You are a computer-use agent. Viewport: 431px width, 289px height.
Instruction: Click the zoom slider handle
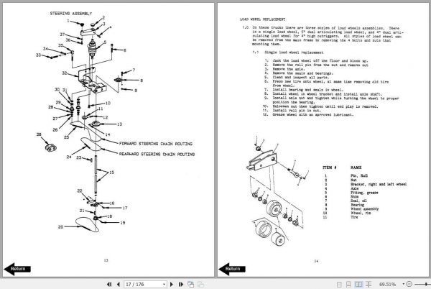pos(426,284)
